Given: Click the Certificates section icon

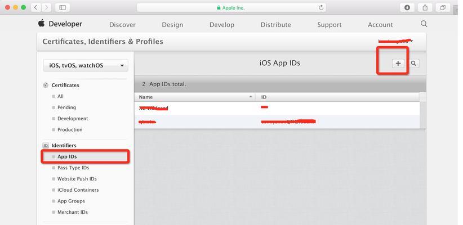Looking at the screenshot, I should [x=46, y=85].
